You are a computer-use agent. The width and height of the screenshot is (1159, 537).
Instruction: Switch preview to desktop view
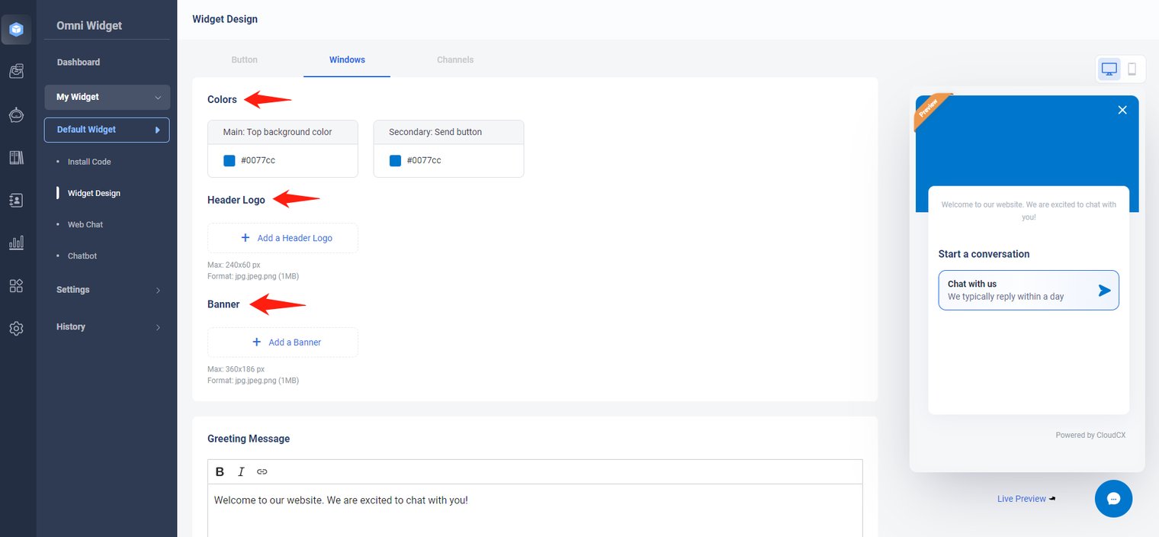coord(1109,69)
